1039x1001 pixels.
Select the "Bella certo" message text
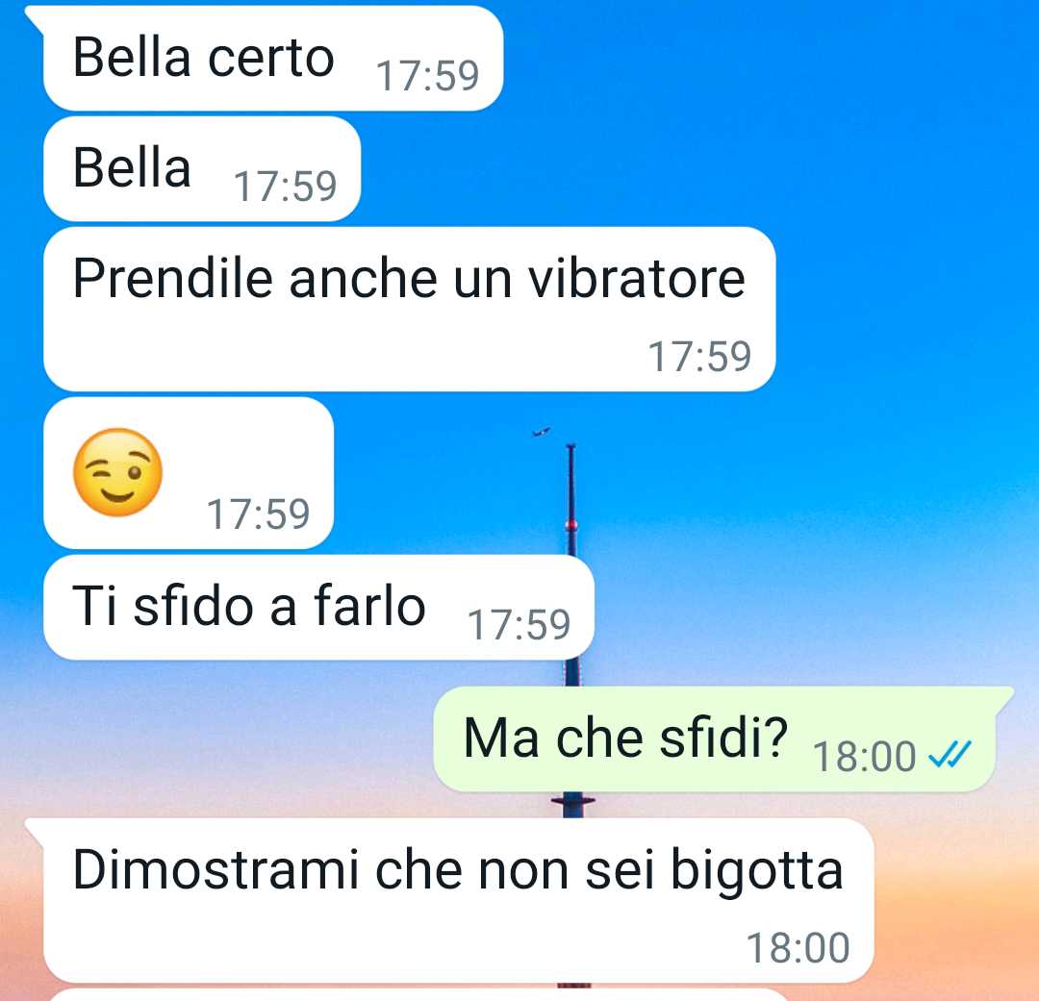pyautogui.click(x=203, y=57)
